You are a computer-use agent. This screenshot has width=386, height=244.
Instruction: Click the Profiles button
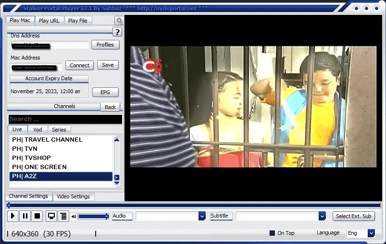click(x=105, y=45)
